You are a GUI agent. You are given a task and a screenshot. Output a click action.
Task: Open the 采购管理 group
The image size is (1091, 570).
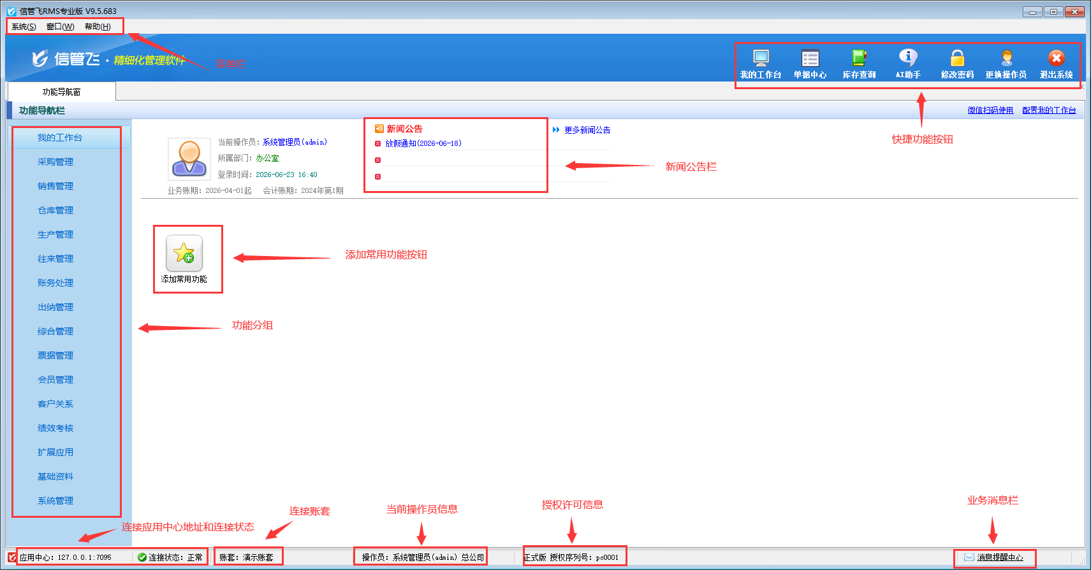(x=55, y=162)
